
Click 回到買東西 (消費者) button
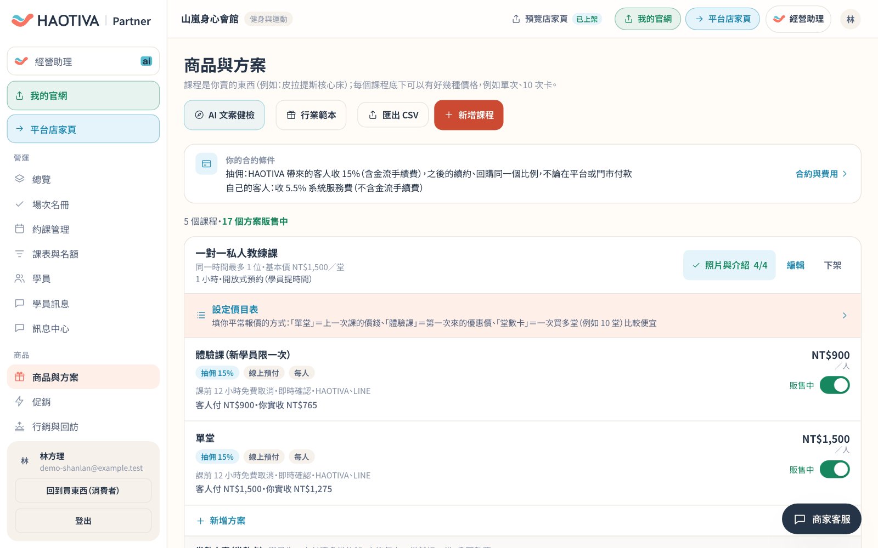[83, 490]
